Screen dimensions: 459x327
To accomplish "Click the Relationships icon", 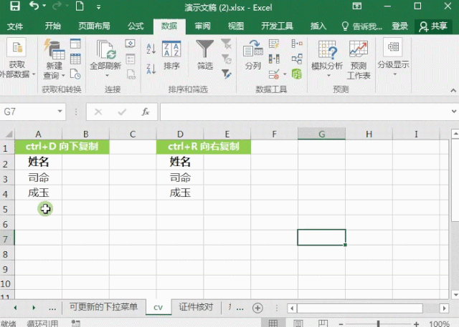I will point(297,59).
